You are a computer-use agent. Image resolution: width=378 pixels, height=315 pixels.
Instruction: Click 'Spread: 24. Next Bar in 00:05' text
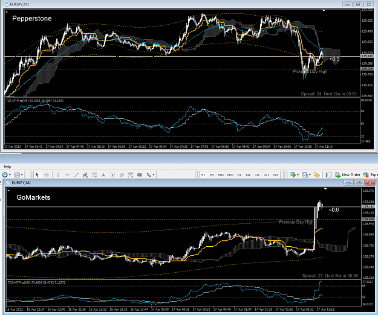328,94
